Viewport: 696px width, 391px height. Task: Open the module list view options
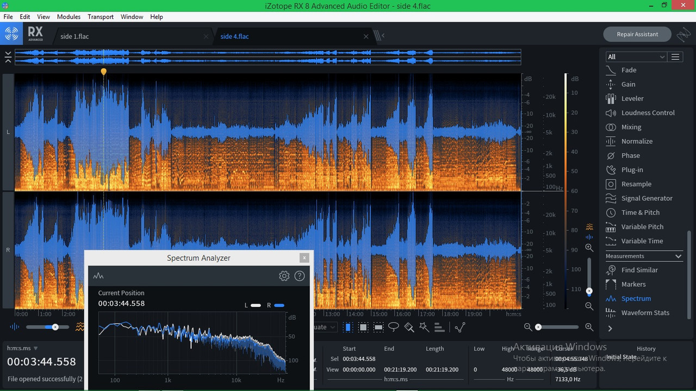[675, 56]
